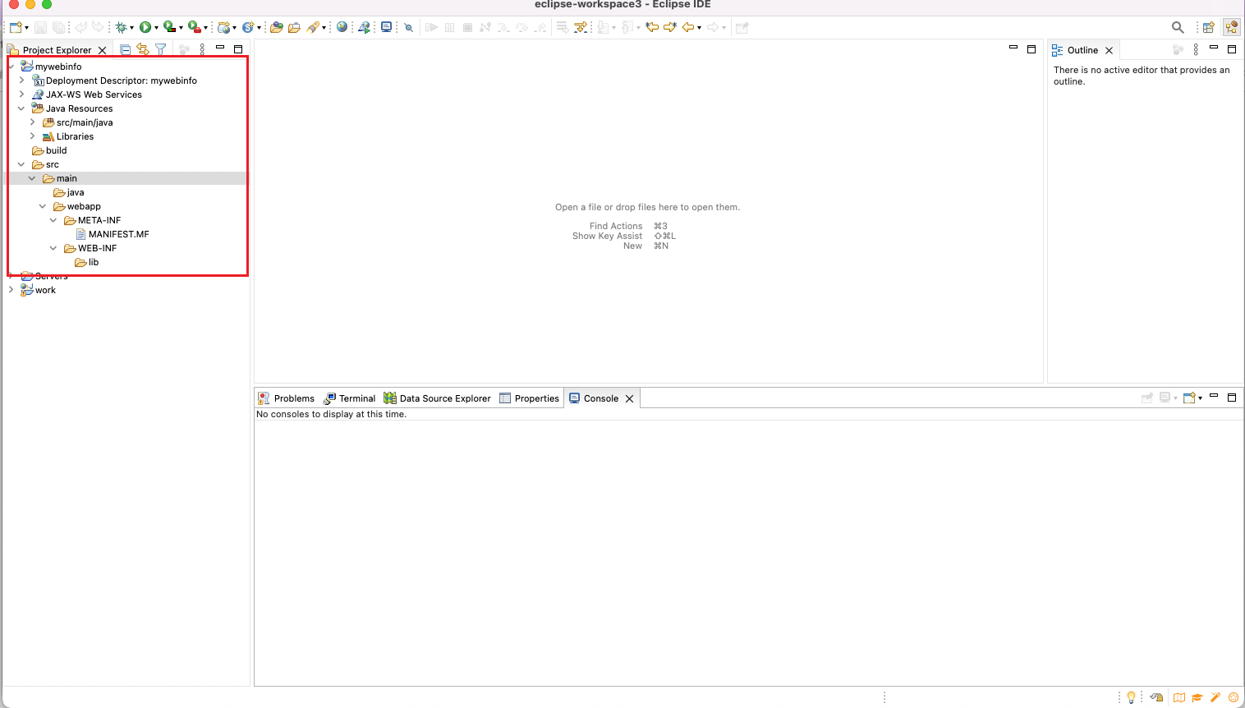Expand the work project node

[x=11, y=290]
